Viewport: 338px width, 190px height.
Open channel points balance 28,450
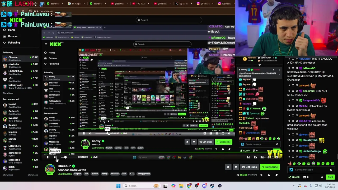[294, 177]
